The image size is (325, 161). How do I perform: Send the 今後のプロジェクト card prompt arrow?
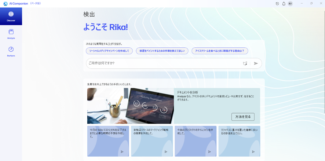[209, 152]
